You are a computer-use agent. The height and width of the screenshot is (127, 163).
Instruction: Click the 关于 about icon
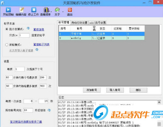pyautogui.click(x=57, y=10)
